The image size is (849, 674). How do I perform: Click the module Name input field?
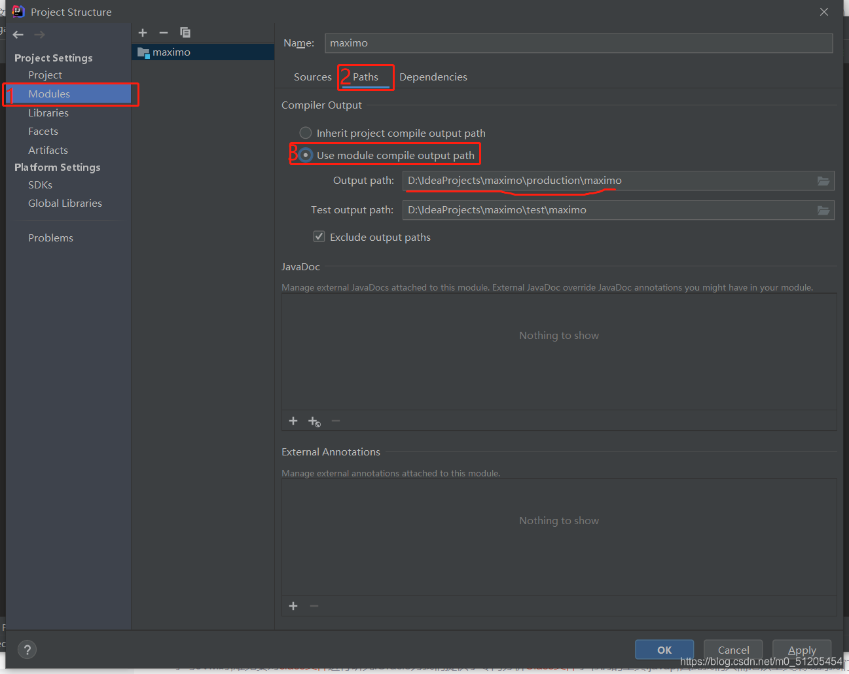click(579, 43)
